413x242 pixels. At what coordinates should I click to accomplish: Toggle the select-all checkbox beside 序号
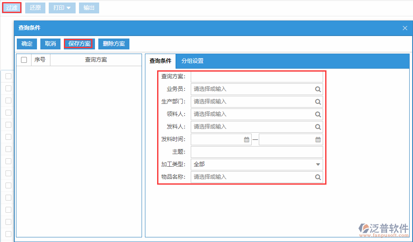(x=24, y=60)
